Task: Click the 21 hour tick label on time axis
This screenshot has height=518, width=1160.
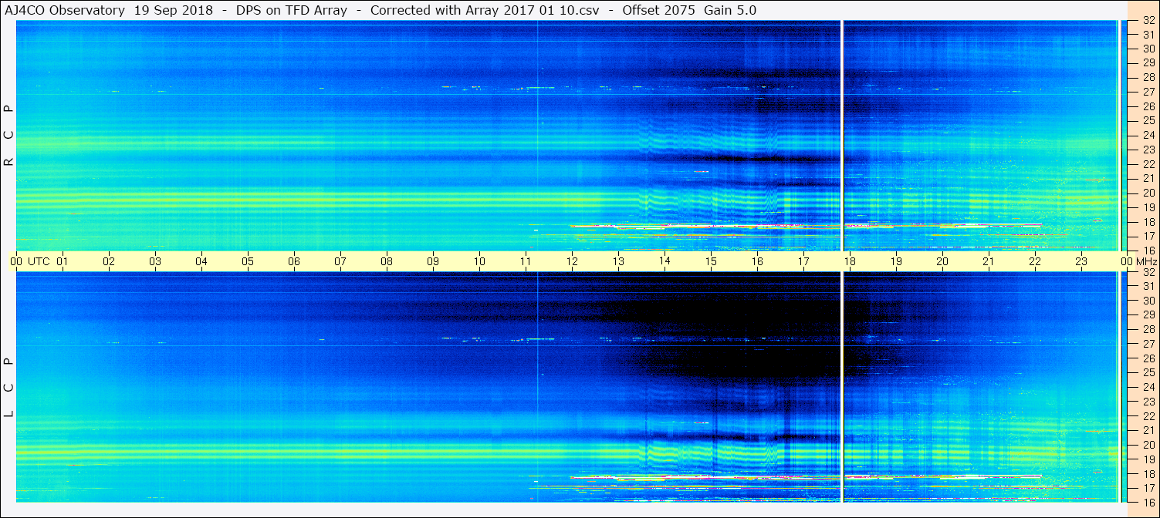Action: pos(989,261)
